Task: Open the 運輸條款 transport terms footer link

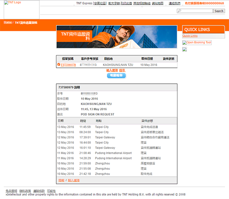Action: point(39,191)
